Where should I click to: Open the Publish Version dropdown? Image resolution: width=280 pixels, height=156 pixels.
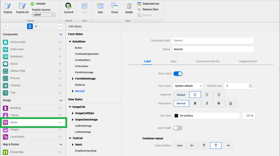(43, 15)
